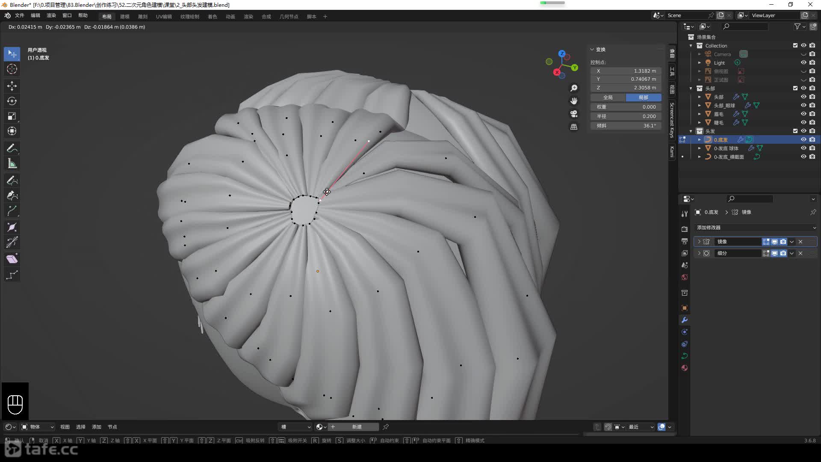Open the Physics properties tab
This screenshot has height=462, width=821.
(685, 332)
